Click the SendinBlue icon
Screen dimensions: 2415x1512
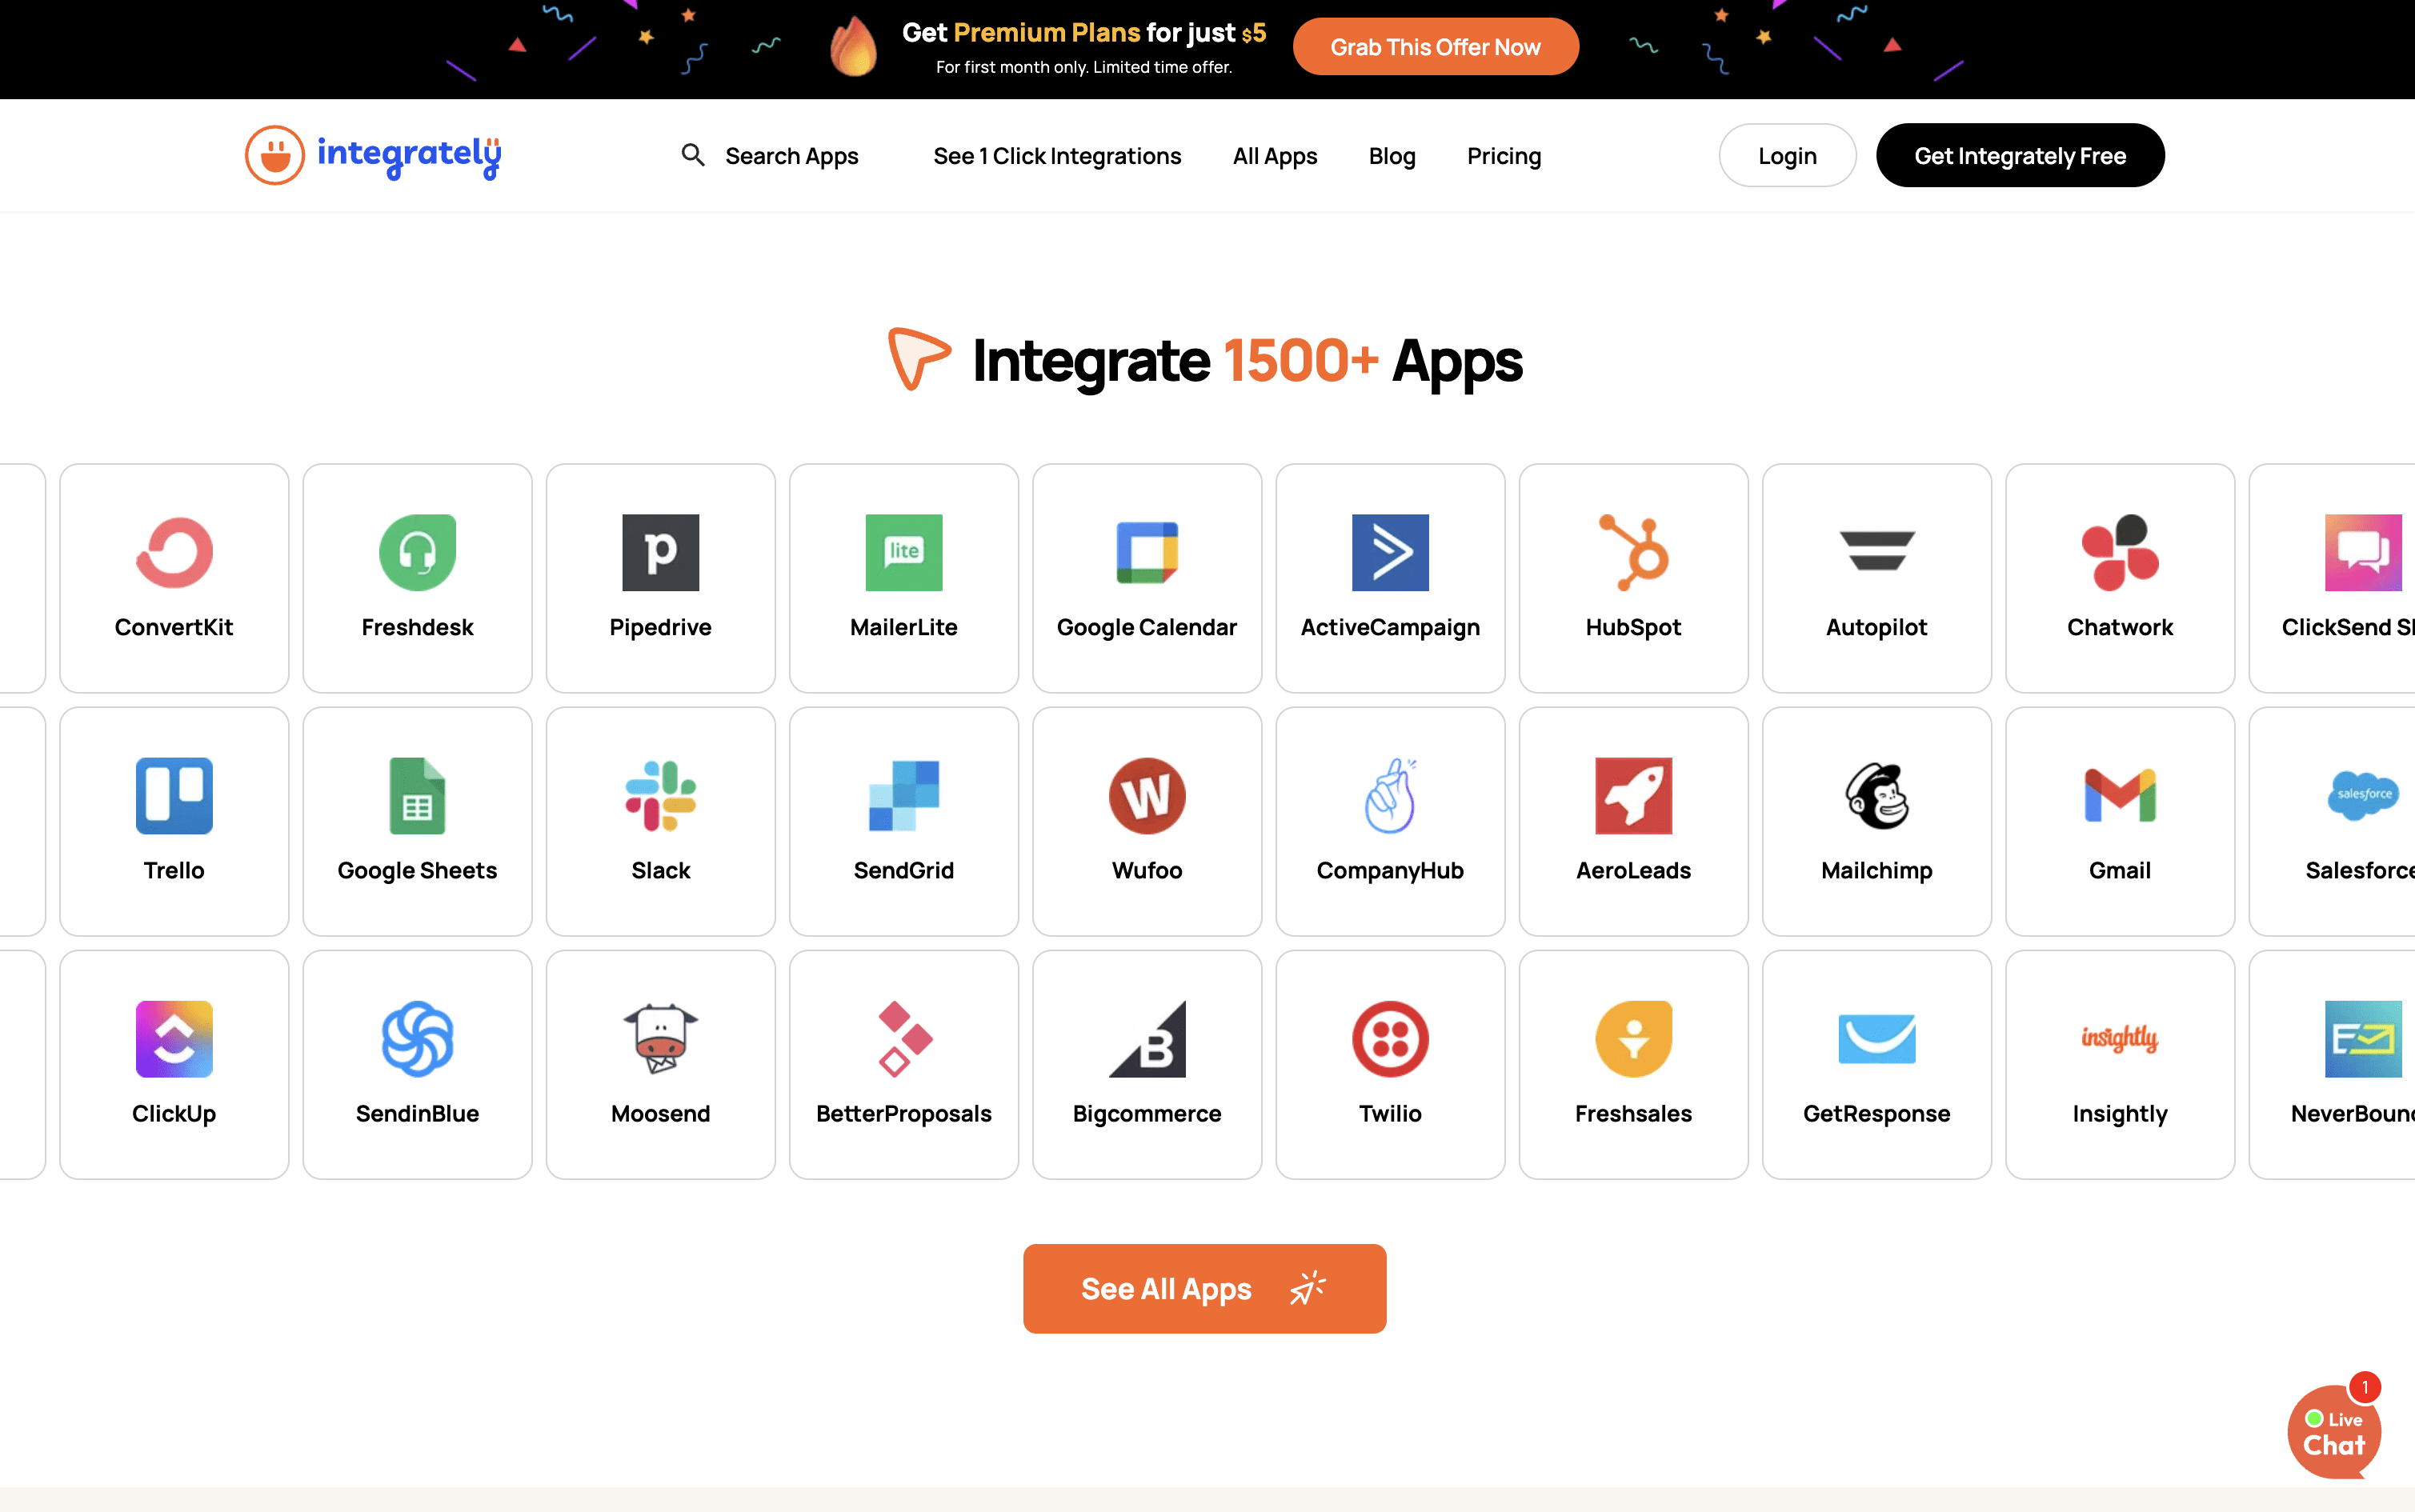pyautogui.click(x=417, y=1039)
